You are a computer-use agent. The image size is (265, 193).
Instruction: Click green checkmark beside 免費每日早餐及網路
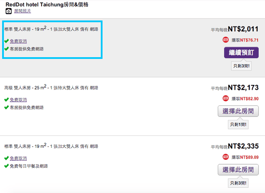click(6, 166)
